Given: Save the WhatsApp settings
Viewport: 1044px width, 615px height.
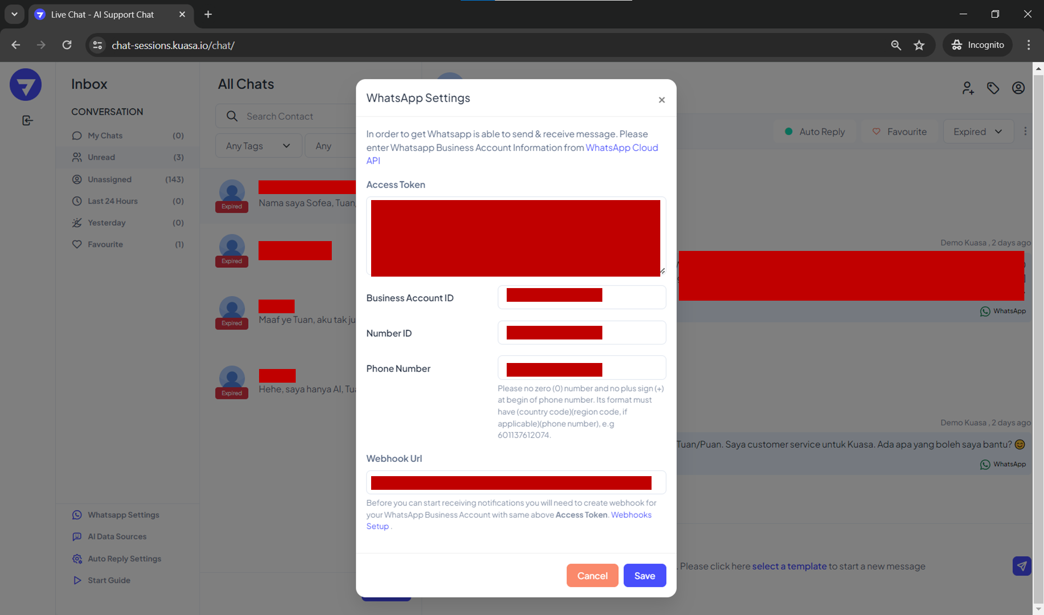Looking at the screenshot, I should pyautogui.click(x=644, y=576).
